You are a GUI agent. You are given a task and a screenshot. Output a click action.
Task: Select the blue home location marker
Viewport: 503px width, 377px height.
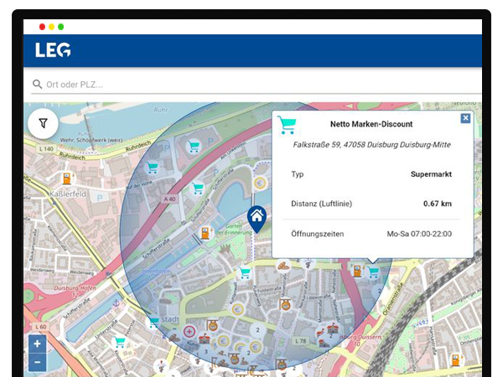point(257,217)
